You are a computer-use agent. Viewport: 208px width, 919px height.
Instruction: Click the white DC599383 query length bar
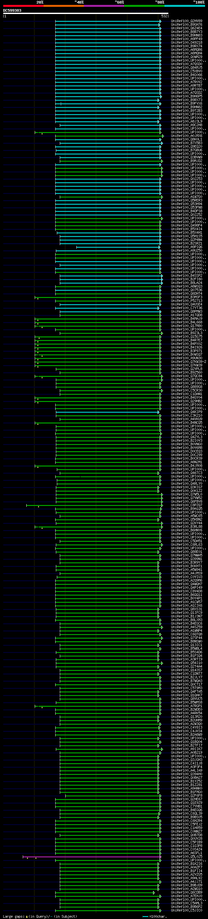(86, 13)
